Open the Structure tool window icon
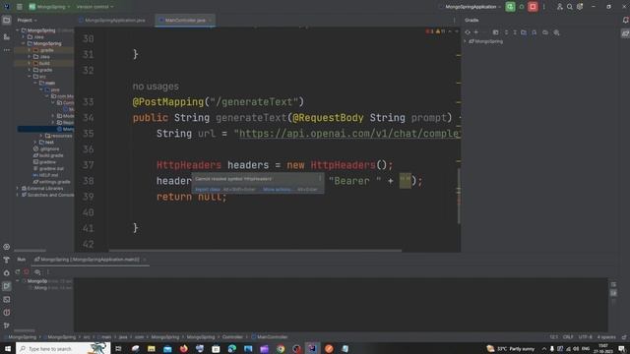630x354 pixels. (x=7, y=37)
